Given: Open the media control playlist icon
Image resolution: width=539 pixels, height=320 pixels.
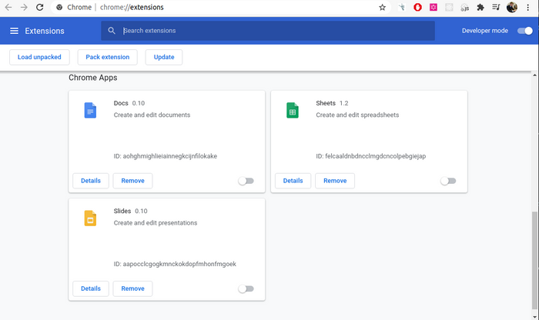Looking at the screenshot, I should pyautogui.click(x=496, y=7).
